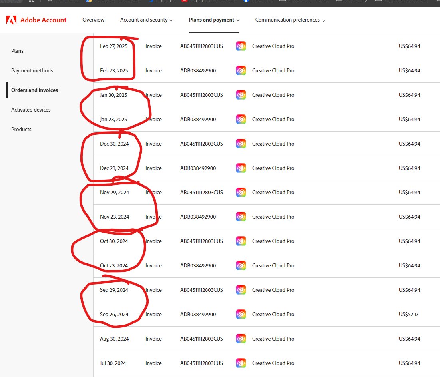Open invoice number for Feb 27, 2025
Image resolution: width=440 pixels, height=377 pixels.
coord(201,46)
